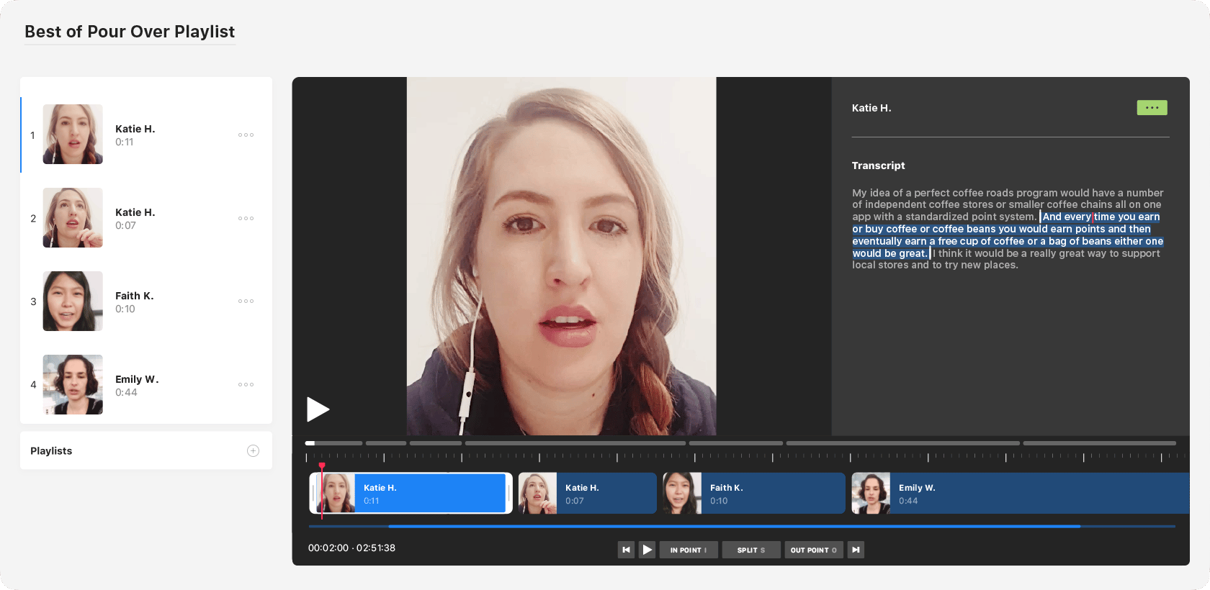Seek using the segmented video progress bar

tap(740, 443)
